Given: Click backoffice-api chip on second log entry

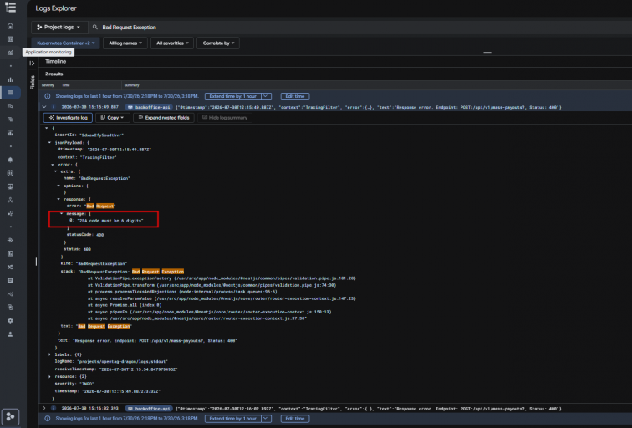Looking at the screenshot, I should (149, 409).
